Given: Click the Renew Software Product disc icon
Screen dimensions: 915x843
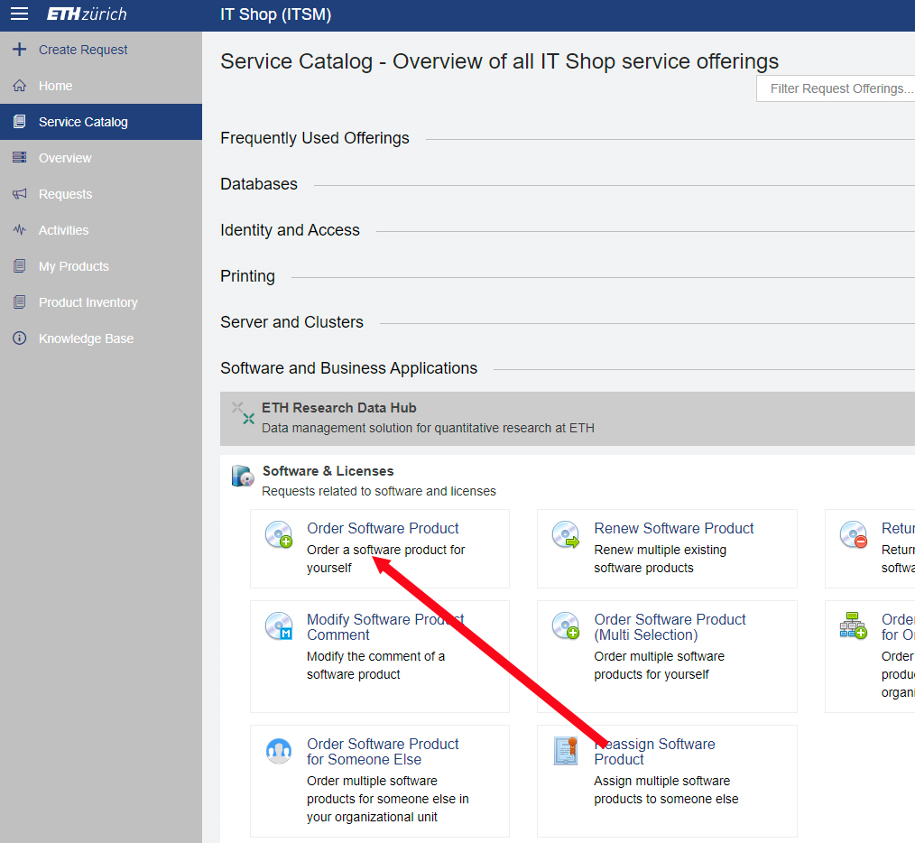Looking at the screenshot, I should click(x=566, y=534).
